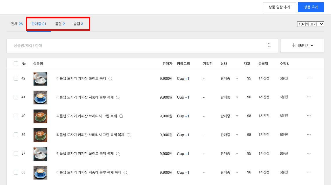Viewport: 331px width, 185px height.
Task: Click the 상품 일괄 추가 button
Action: tap(279, 7)
